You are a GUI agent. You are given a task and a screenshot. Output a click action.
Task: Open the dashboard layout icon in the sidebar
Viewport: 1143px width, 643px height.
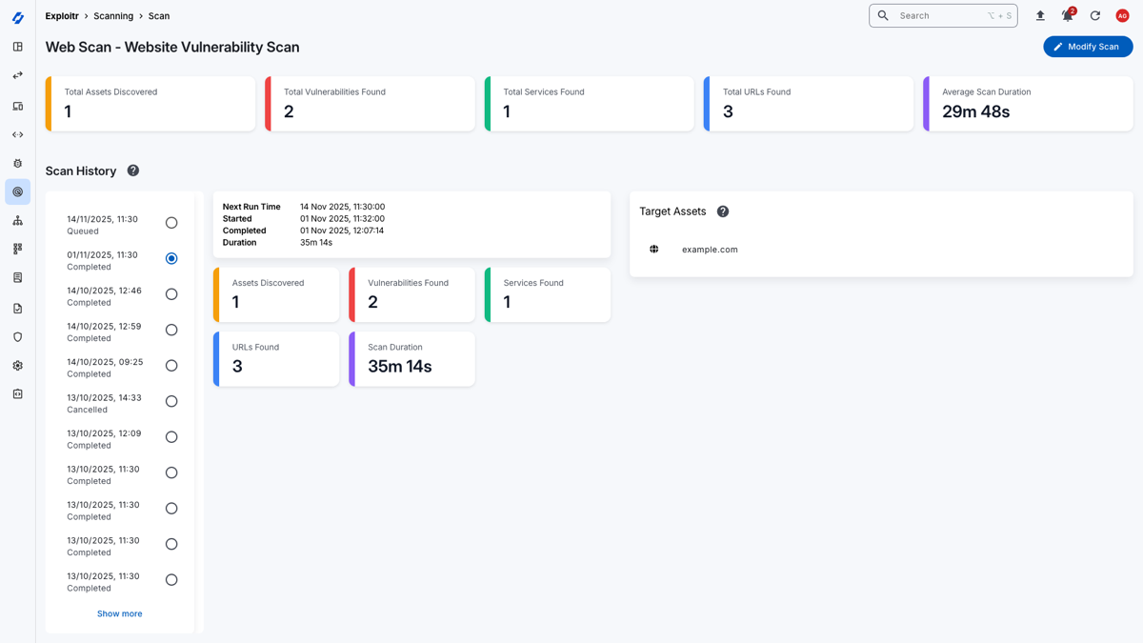click(17, 47)
